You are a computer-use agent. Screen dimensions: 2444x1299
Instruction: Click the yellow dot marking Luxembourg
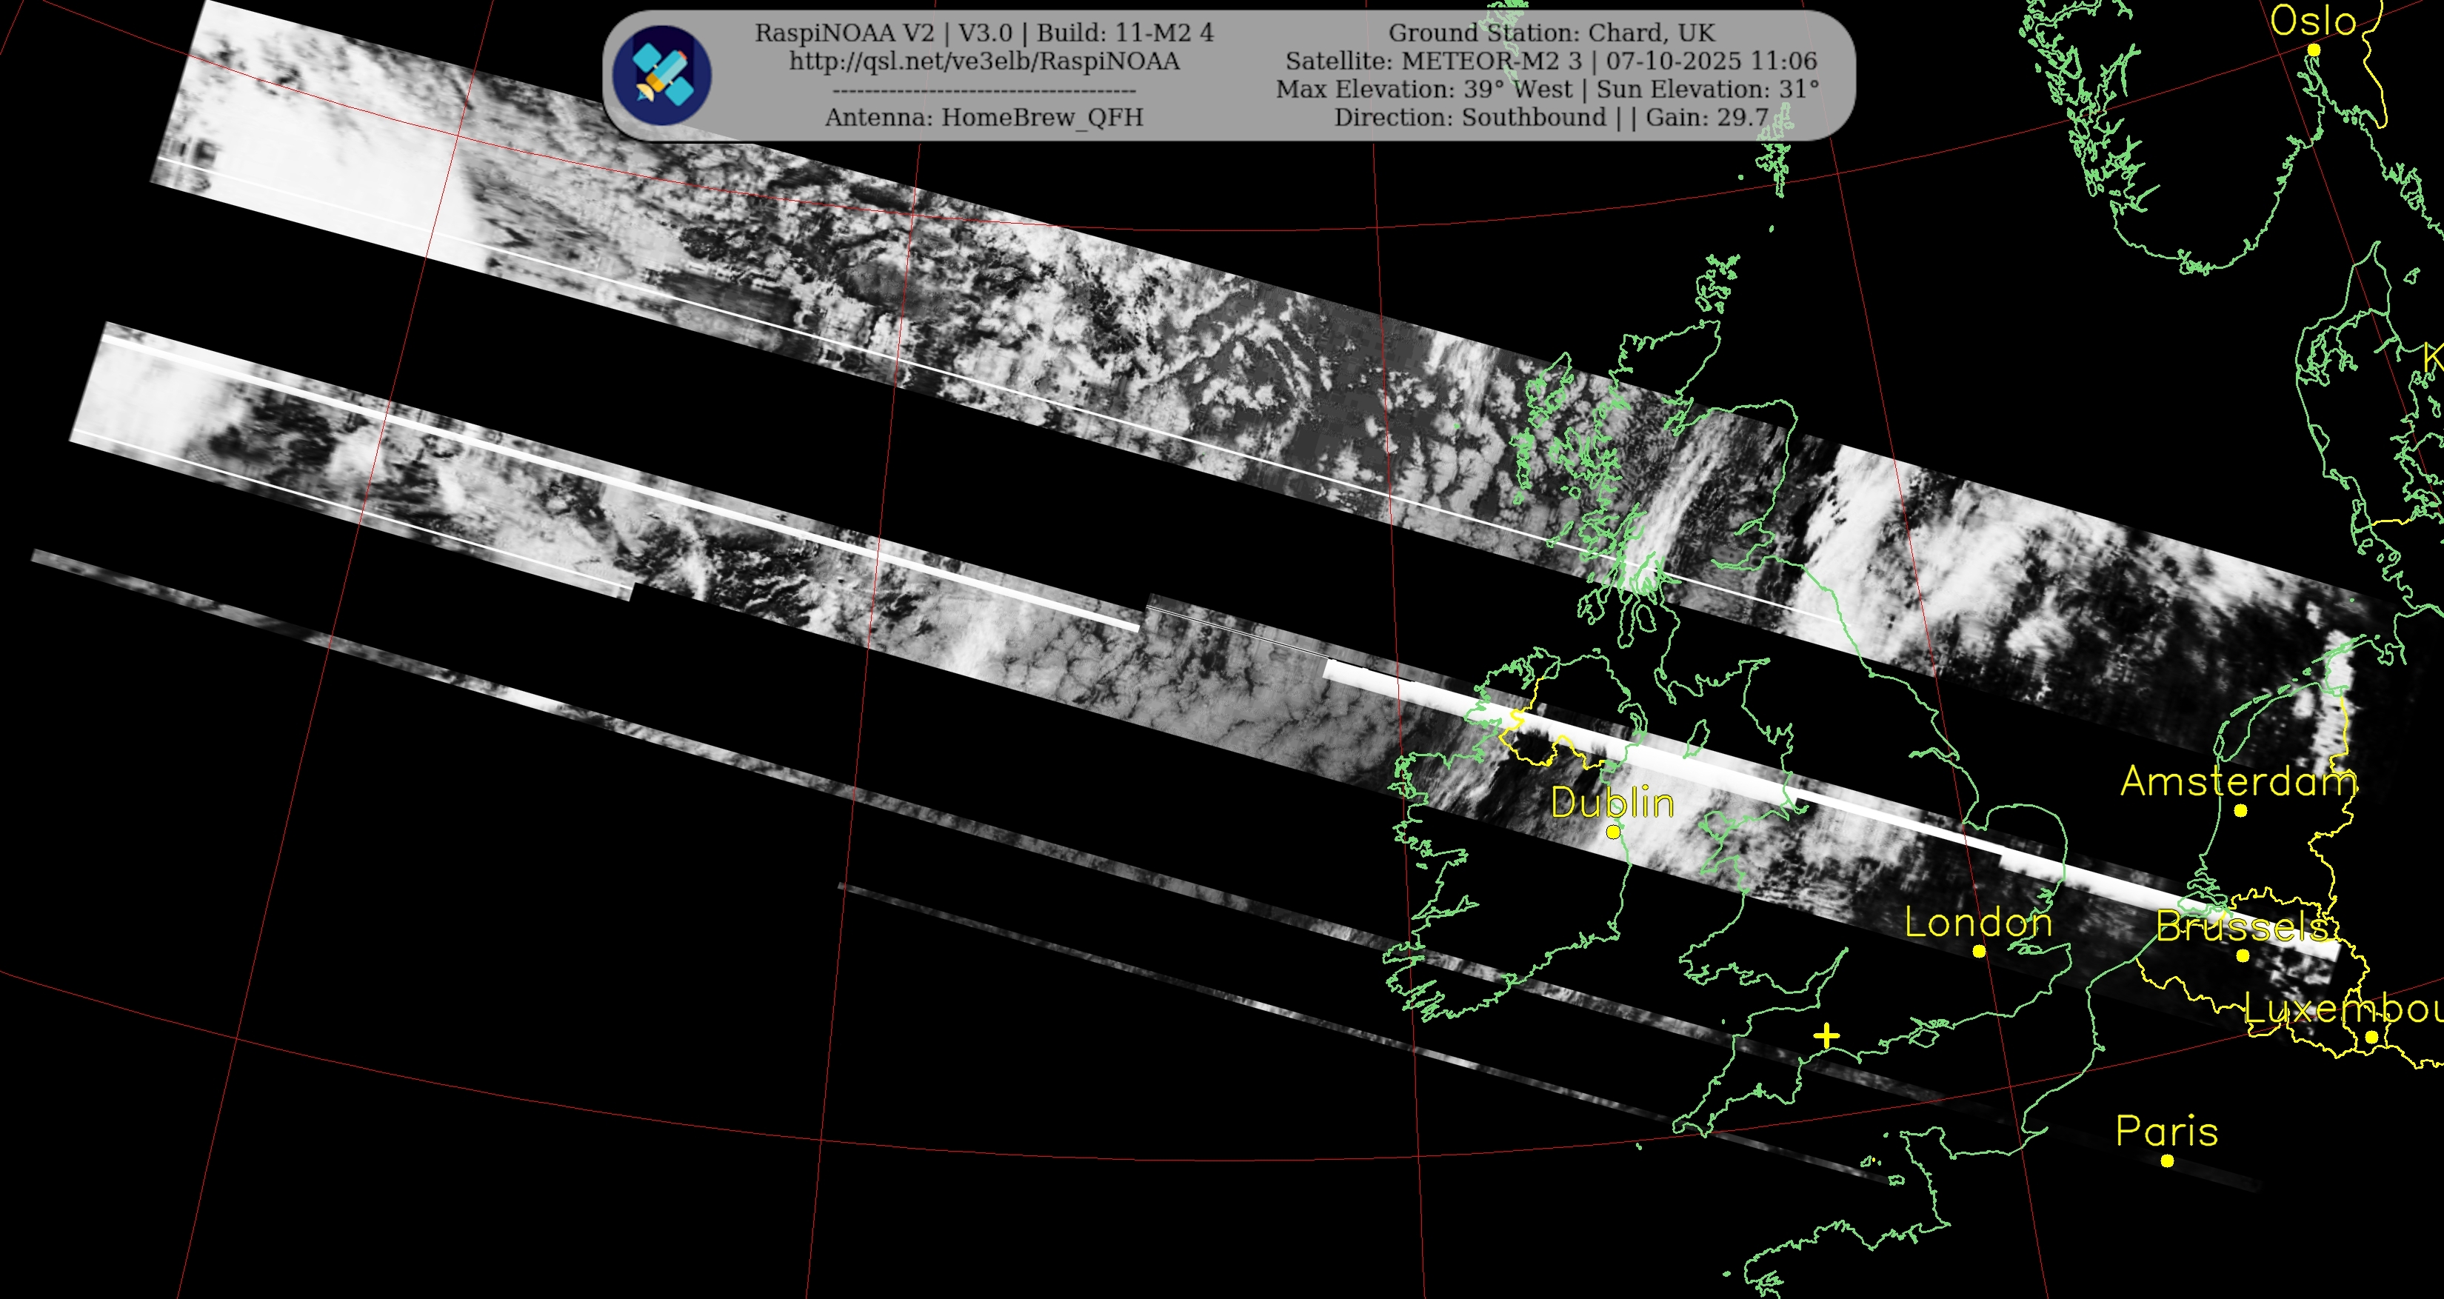(2371, 1037)
